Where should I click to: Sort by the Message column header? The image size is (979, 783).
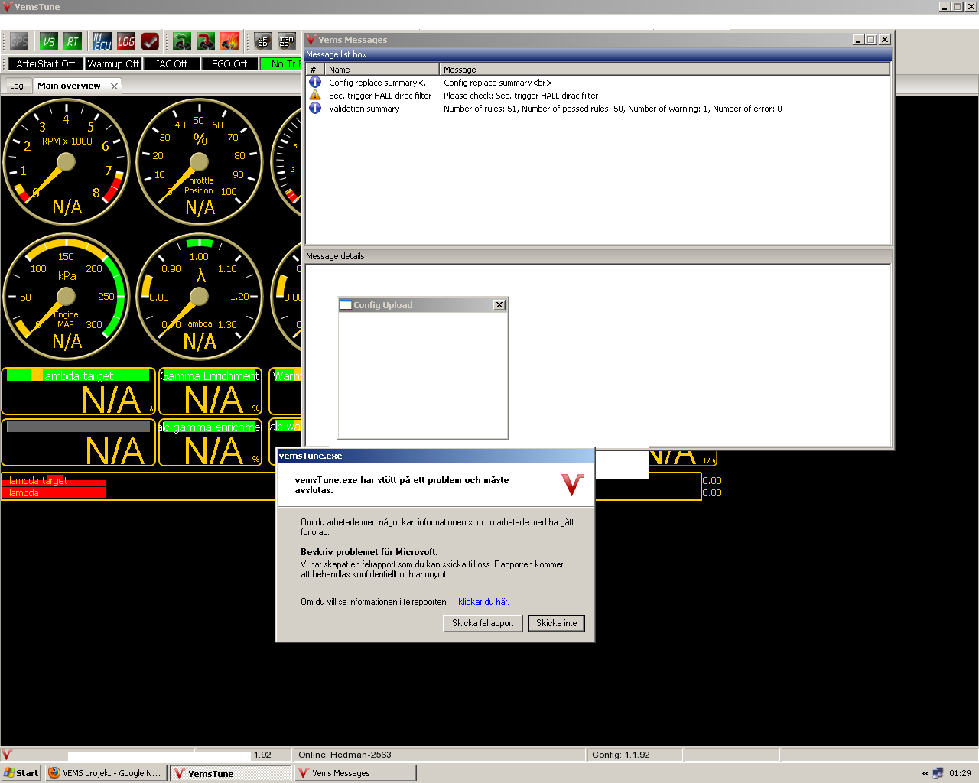[665, 69]
